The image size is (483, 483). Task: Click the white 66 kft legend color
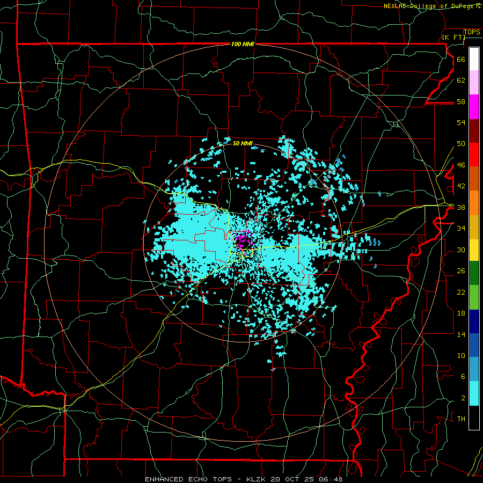click(474, 59)
